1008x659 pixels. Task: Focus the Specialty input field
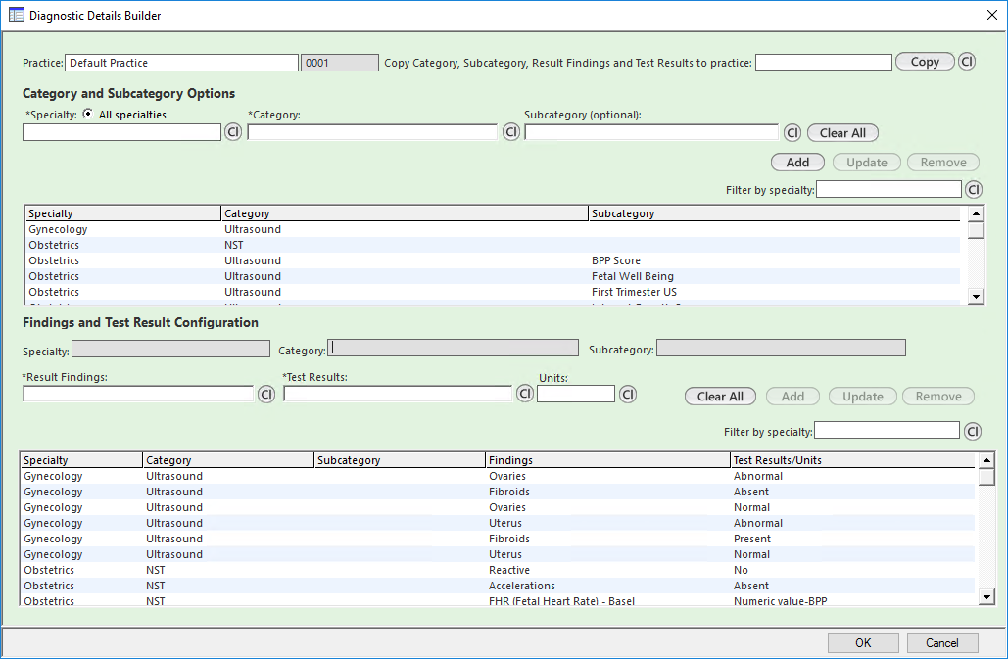(121, 132)
